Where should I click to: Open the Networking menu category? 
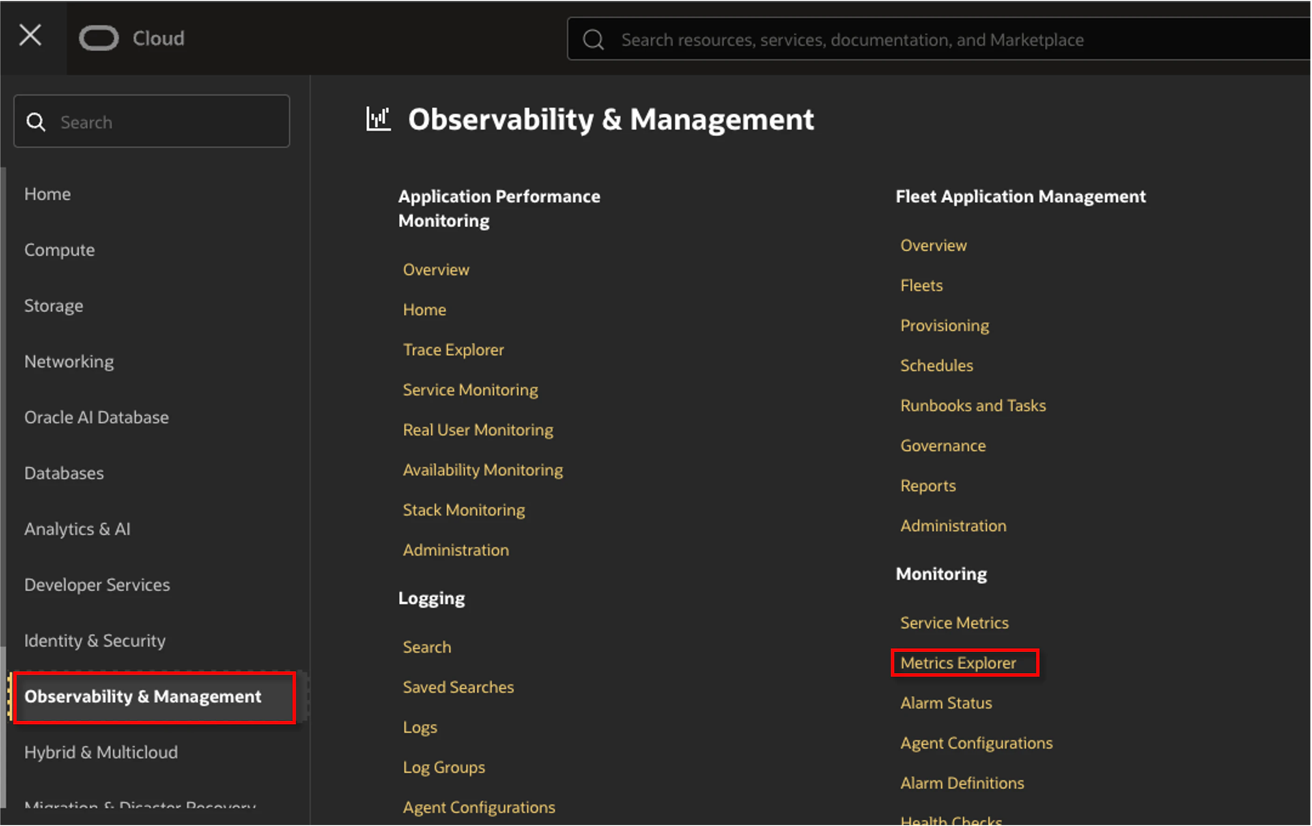[69, 362]
